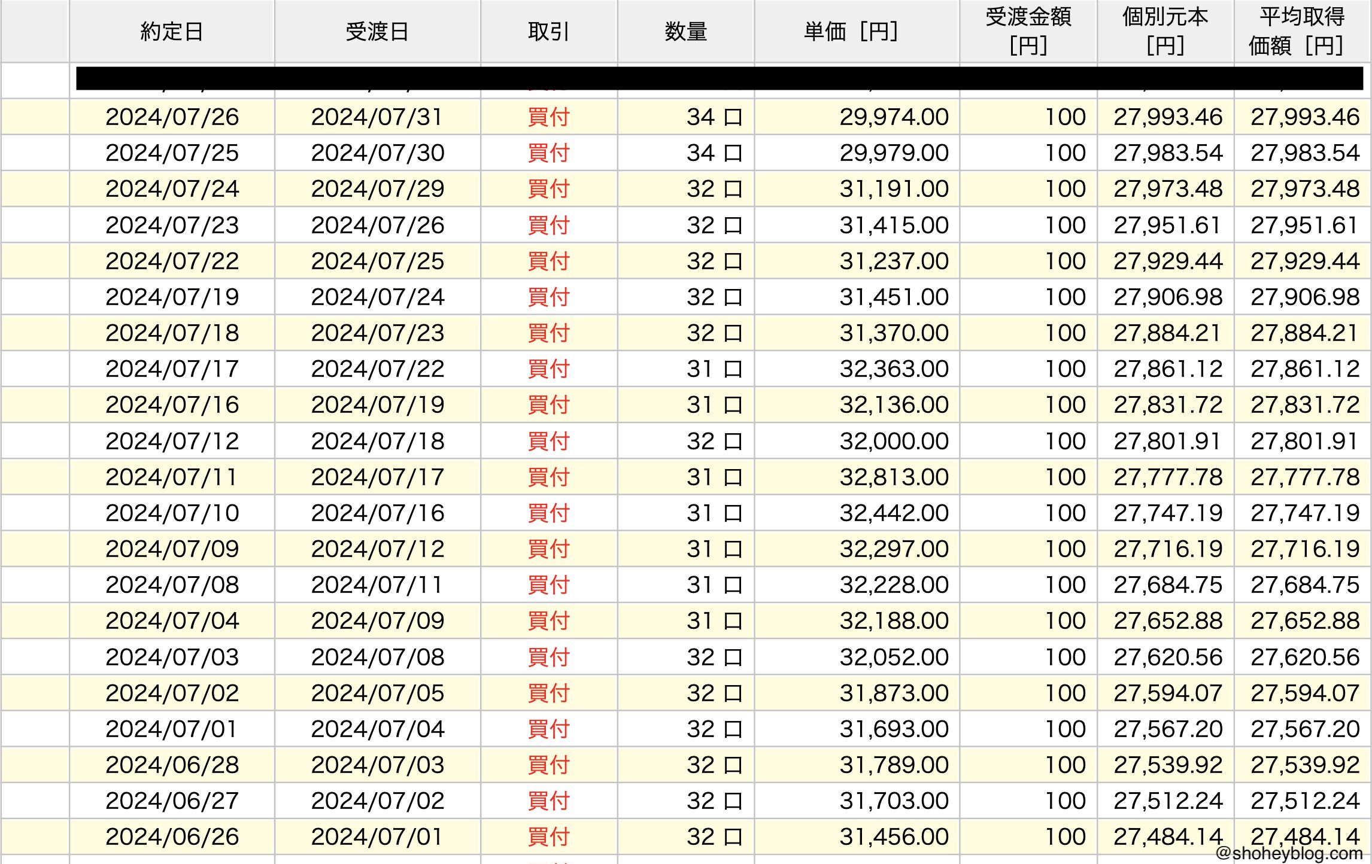This screenshot has width=1372, height=864.
Task: Click quantity 31 口 in 2024/07/17 row
Action: [714, 369]
